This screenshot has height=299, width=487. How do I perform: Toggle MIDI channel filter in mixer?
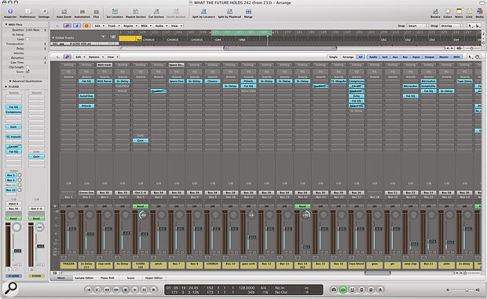click(456, 57)
